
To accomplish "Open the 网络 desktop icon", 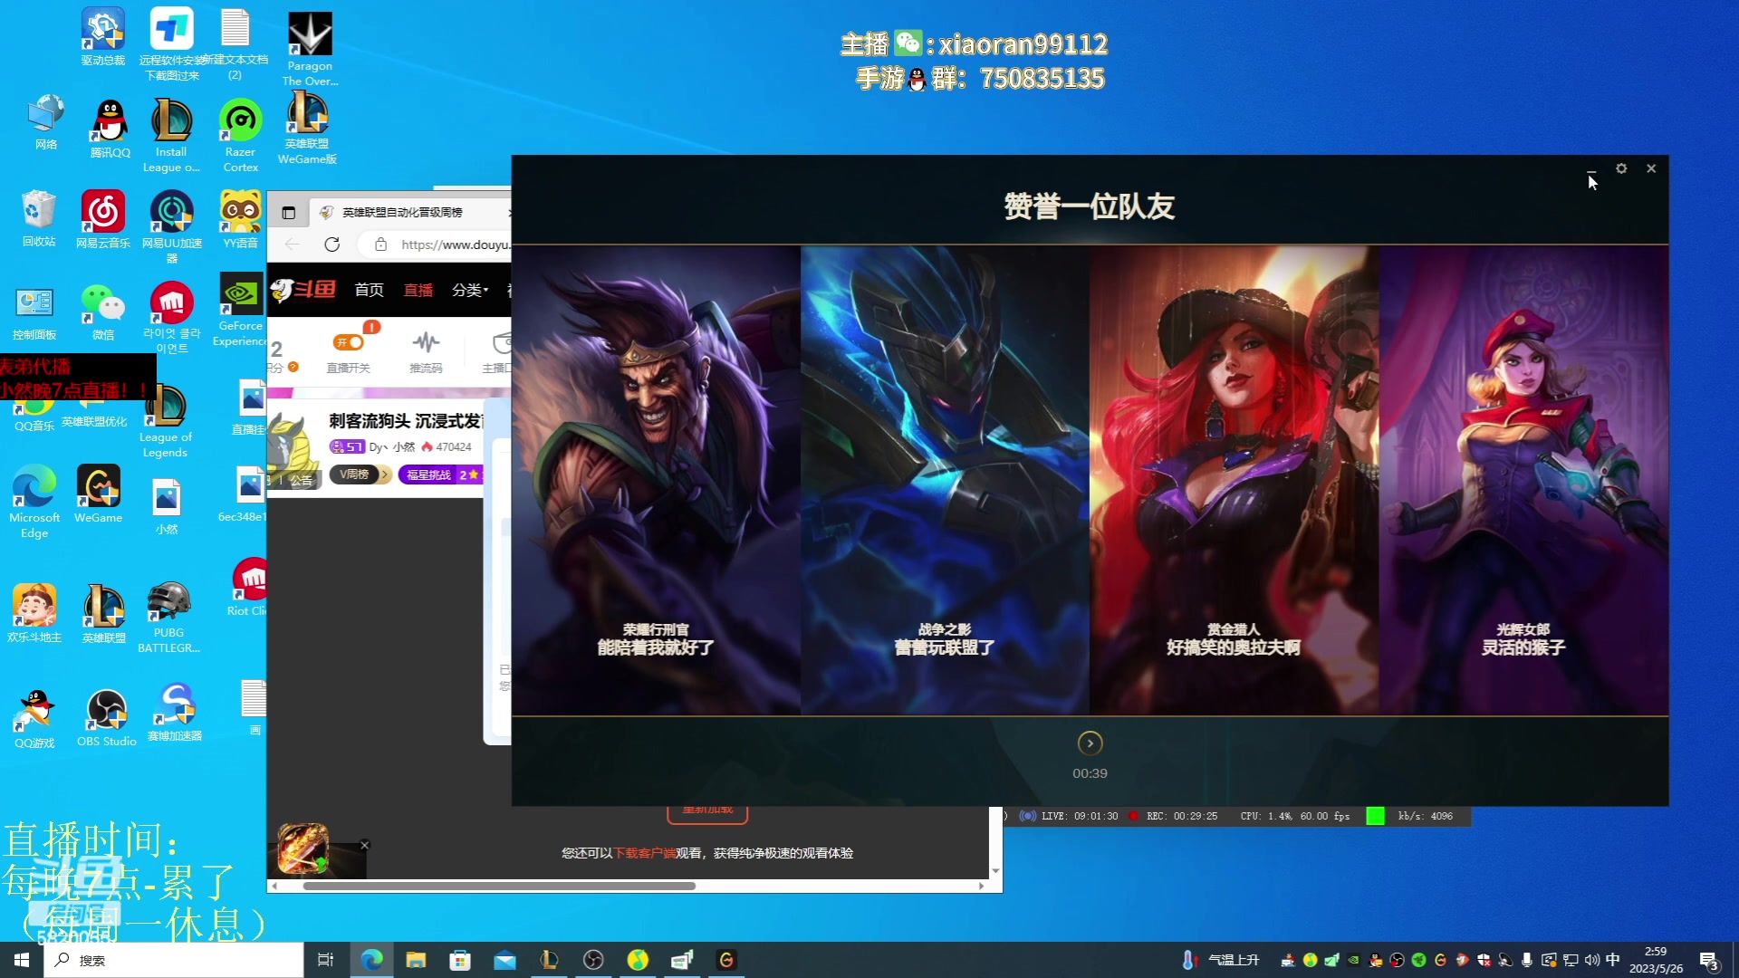I will tap(46, 122).
